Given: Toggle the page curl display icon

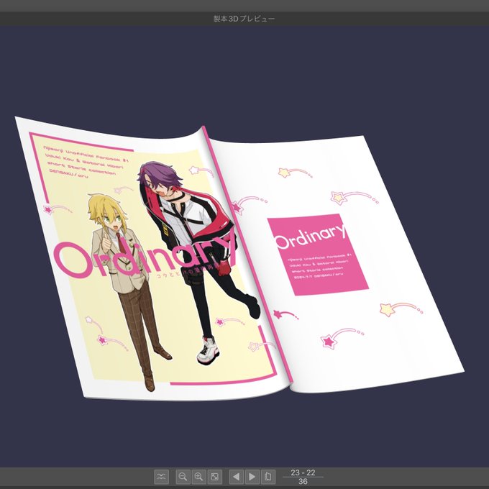Looking at the screenshot, I should (161, 477).
